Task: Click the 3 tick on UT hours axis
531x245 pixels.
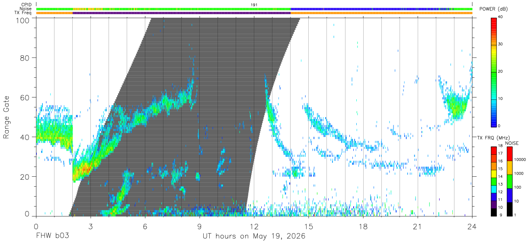Action: (x=90, y=226)
